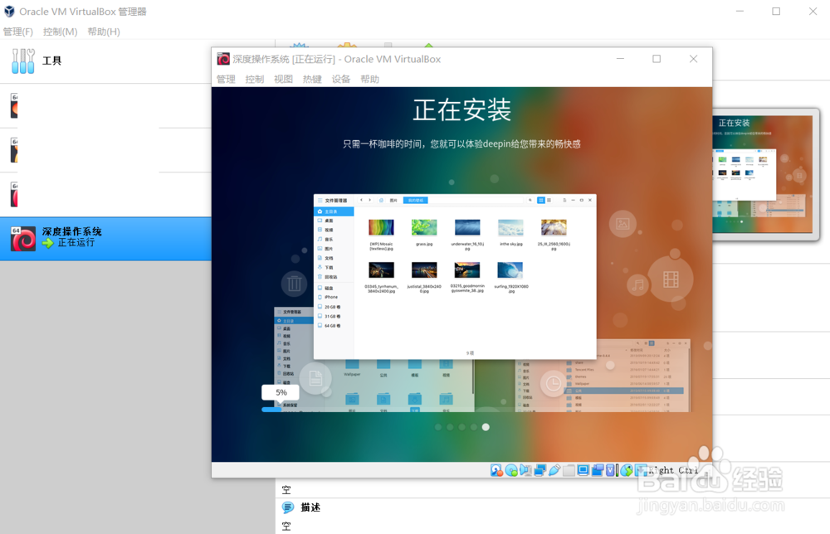Click the CPU virtualization V status icon

[x=610, y=470]
